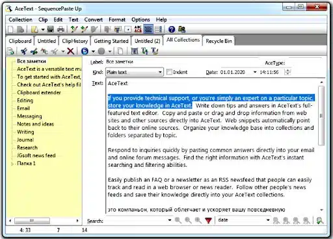The image size is (333, 239).
Task: Open the Kind 'Plain text' dropdown
Action: coord(160,72)
